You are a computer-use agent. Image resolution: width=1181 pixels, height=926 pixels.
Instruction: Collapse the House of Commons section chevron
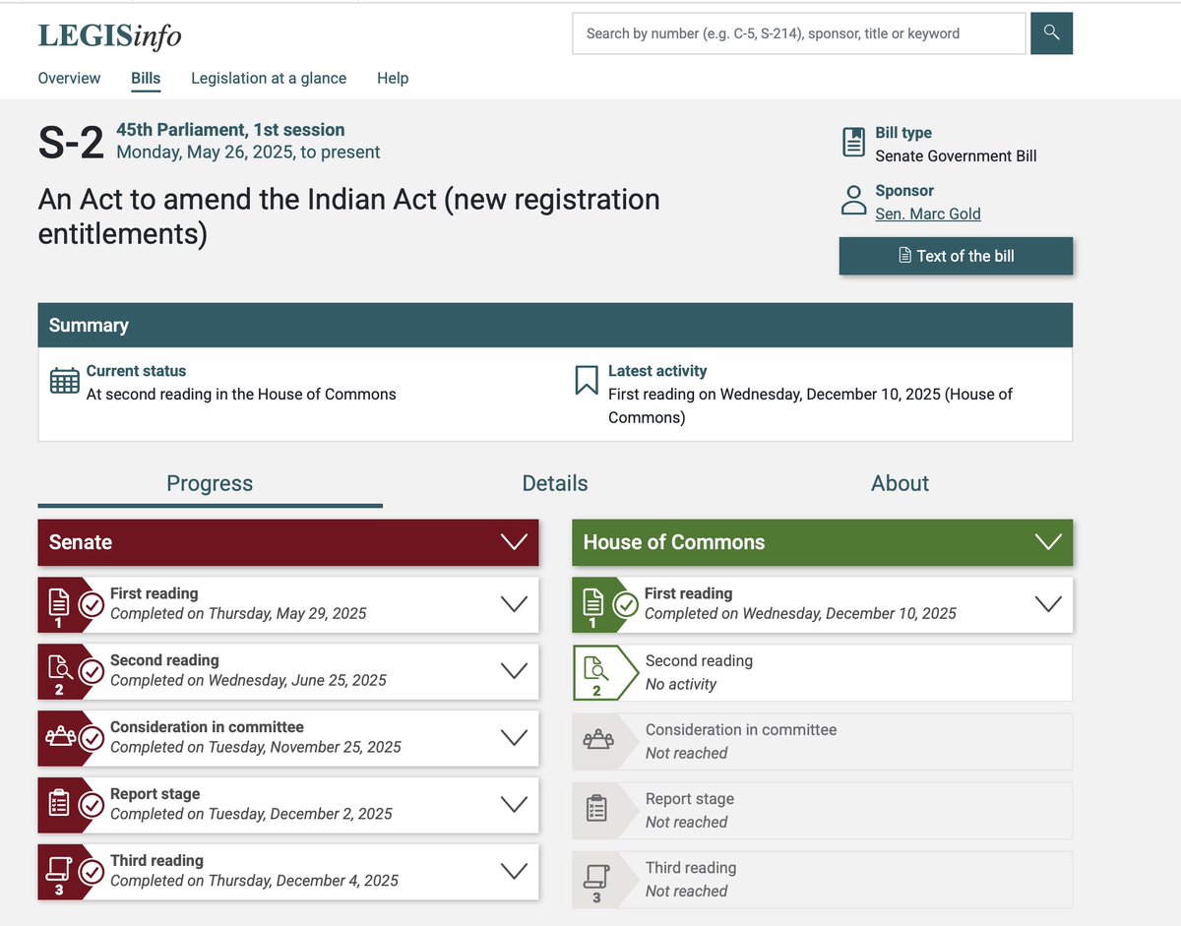[1048, 542]
